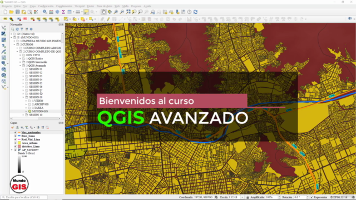356x200 pixels.
Task: Click the lock scale icon
Action: coord(248,198)
